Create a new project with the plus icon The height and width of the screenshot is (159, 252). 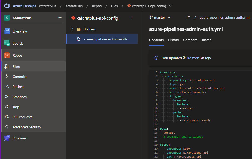pos(60,18)
